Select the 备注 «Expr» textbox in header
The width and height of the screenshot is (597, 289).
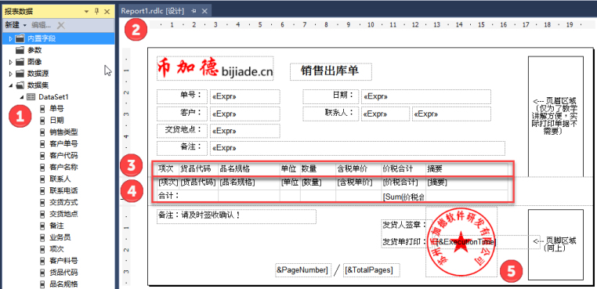[357, 148]
